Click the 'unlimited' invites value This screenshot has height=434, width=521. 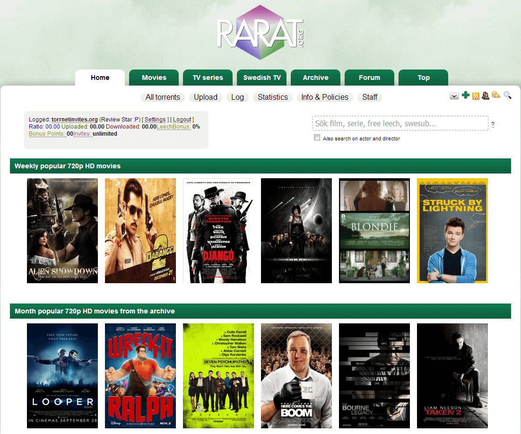click(105, 134)
